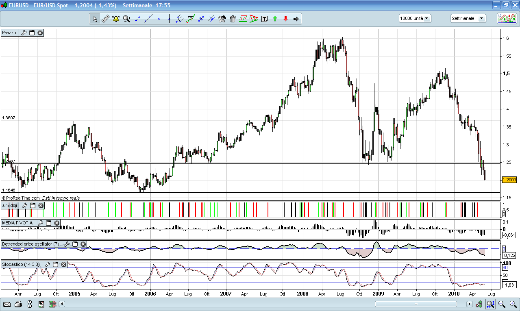
Task: Activate the magnifier zoom tool
Action: point(127,19)
